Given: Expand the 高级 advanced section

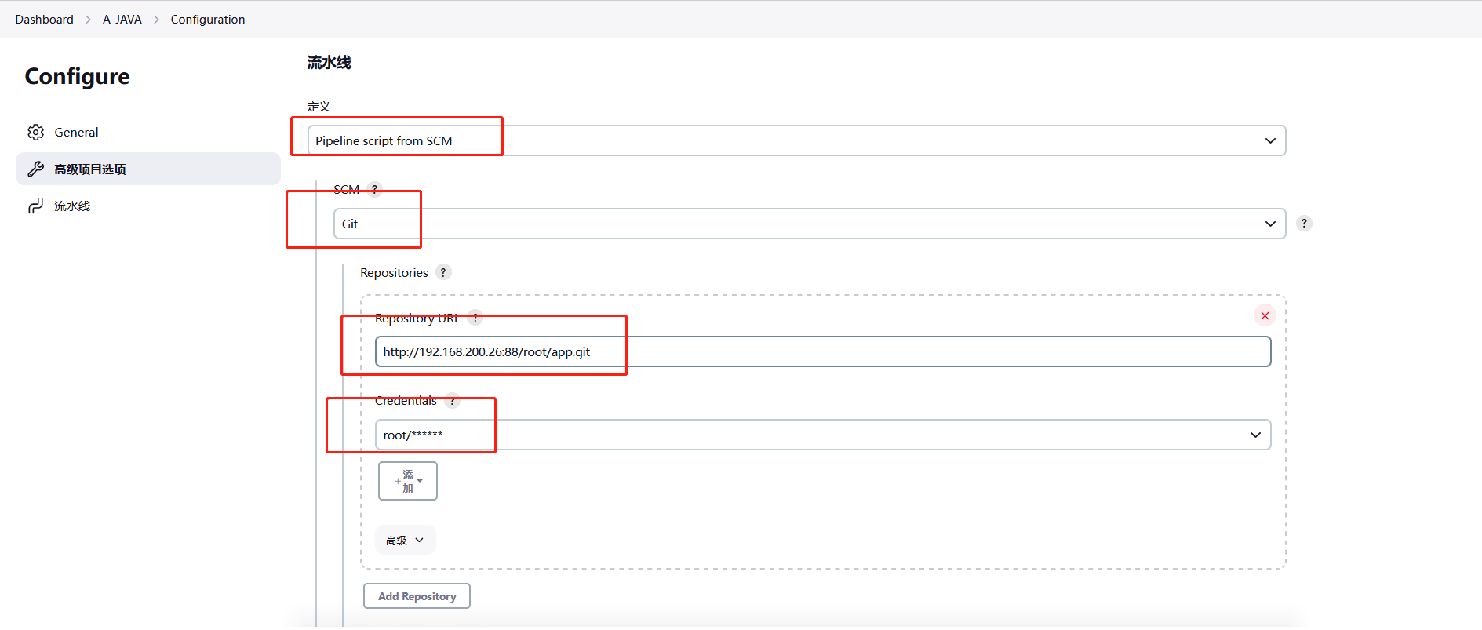Looking at the screenshot, I should (x=405, y=540).
